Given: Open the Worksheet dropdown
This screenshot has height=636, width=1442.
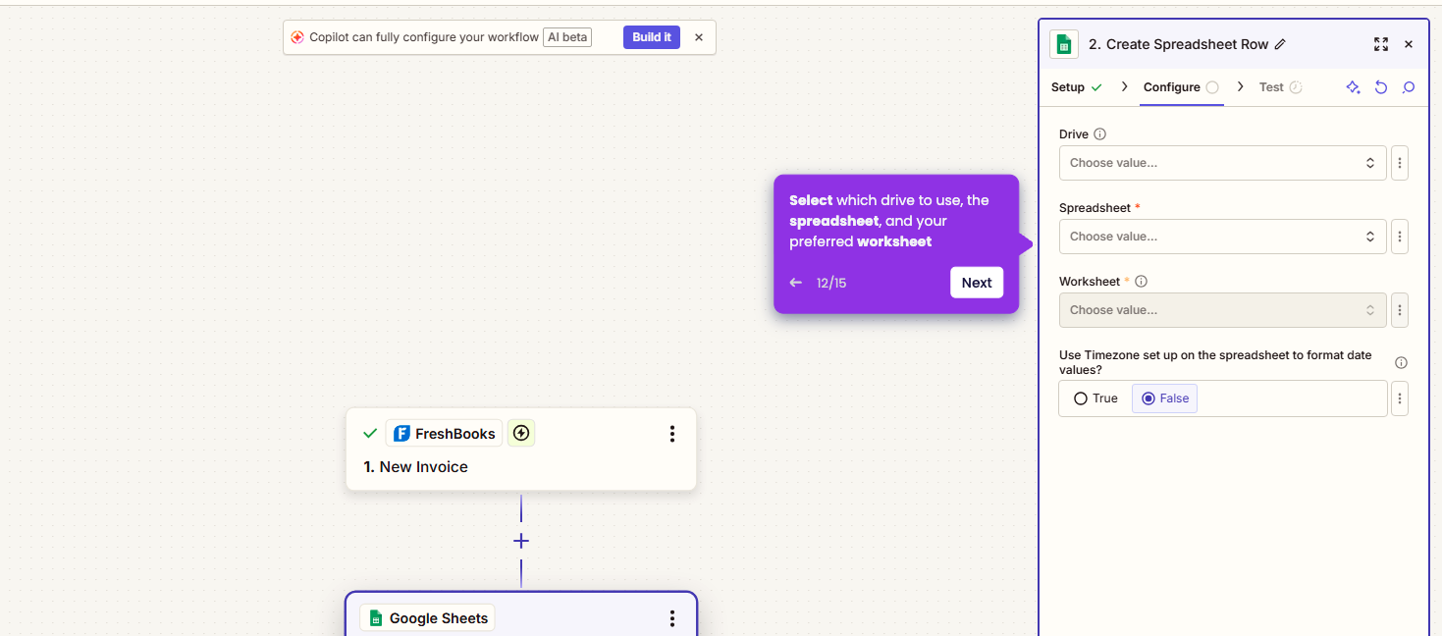Looking at the screenshot, I should click(x=1222, y=310).
